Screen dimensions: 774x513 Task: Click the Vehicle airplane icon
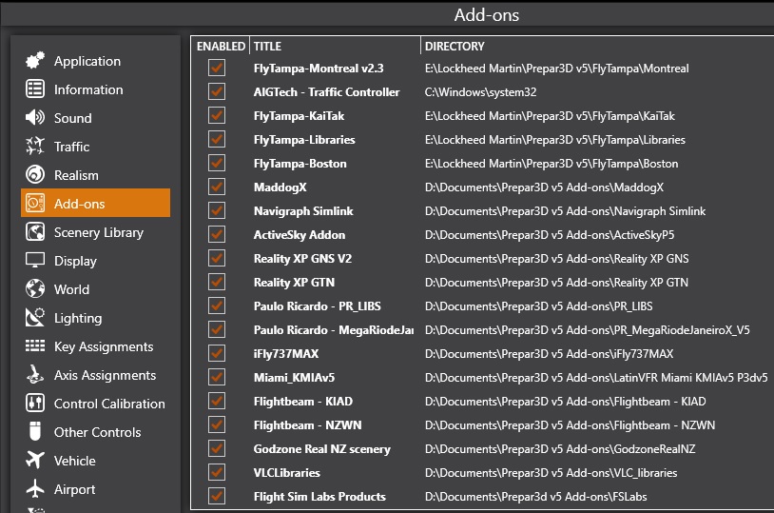tap(35, 460)
